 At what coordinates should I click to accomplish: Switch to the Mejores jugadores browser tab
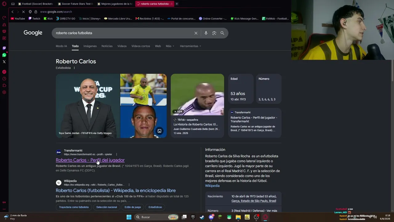coord(115,4)
